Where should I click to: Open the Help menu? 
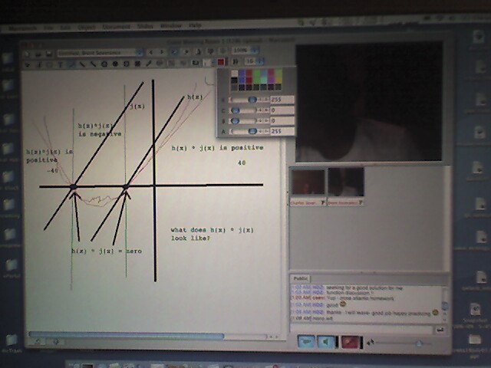click(195, 25)
